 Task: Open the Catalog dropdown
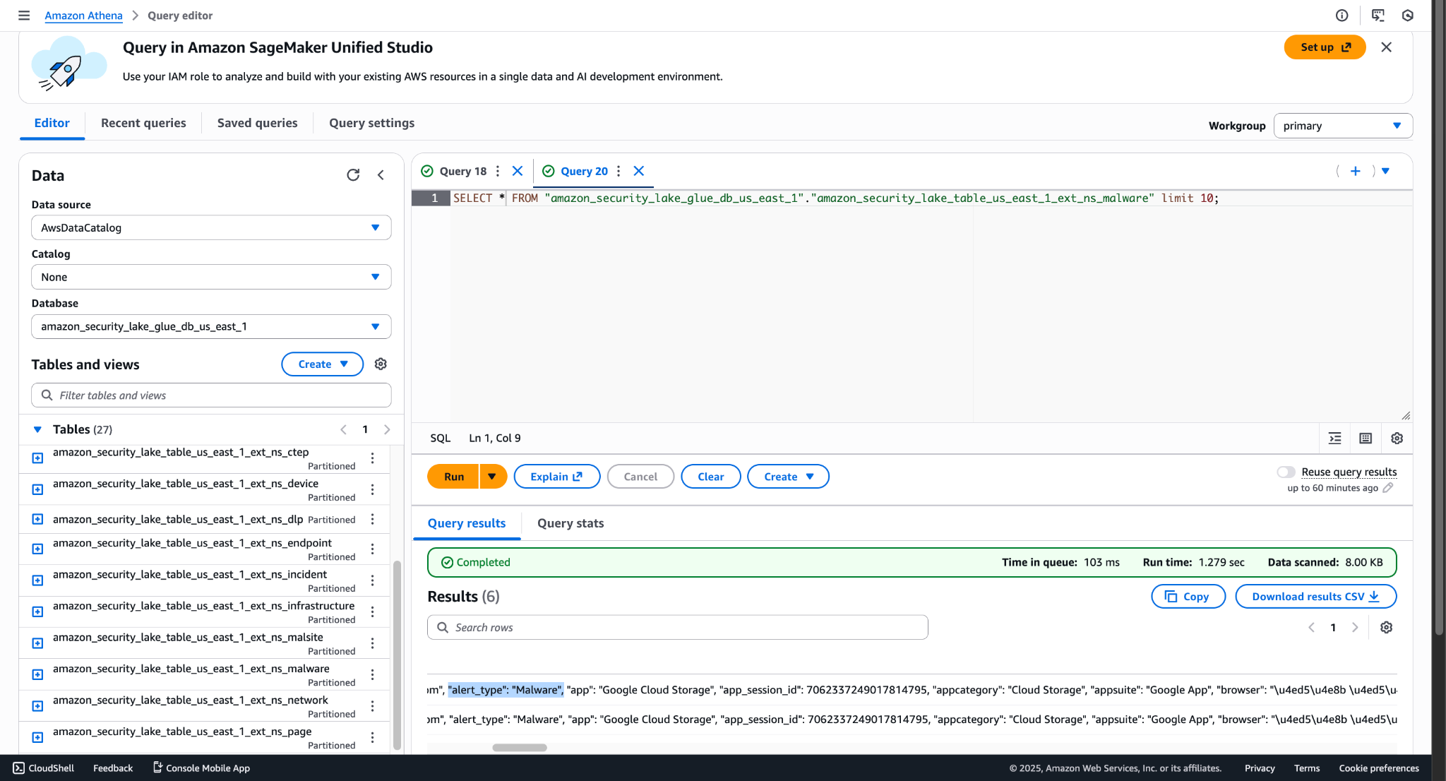[x=211, y=277]
